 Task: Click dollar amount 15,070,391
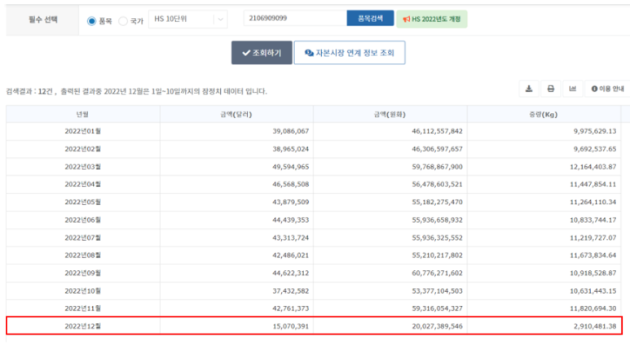click(x=290, y=326)
